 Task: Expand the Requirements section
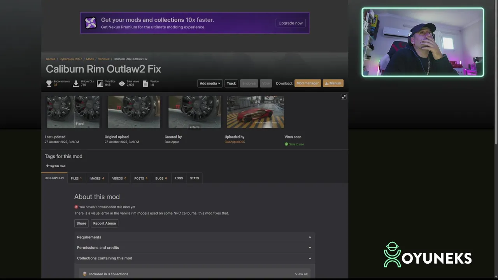click(x=195, y=237)
